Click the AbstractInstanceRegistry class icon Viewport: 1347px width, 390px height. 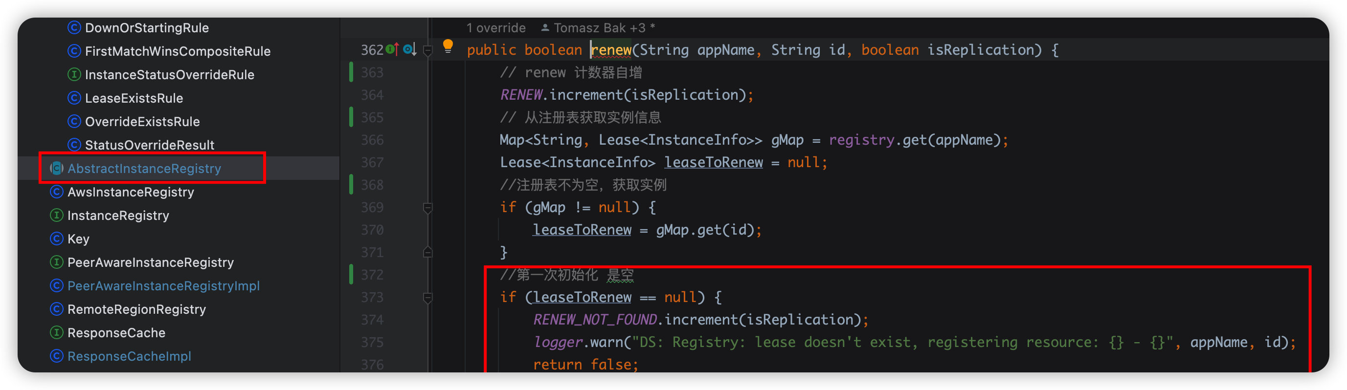pos(56,168)
